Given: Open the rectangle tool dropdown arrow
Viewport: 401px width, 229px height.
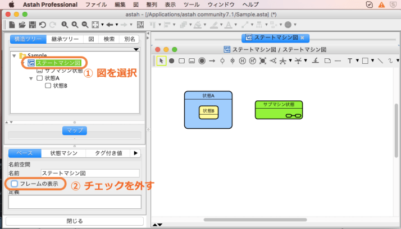Looking at the screenshot, I should 372,60.
